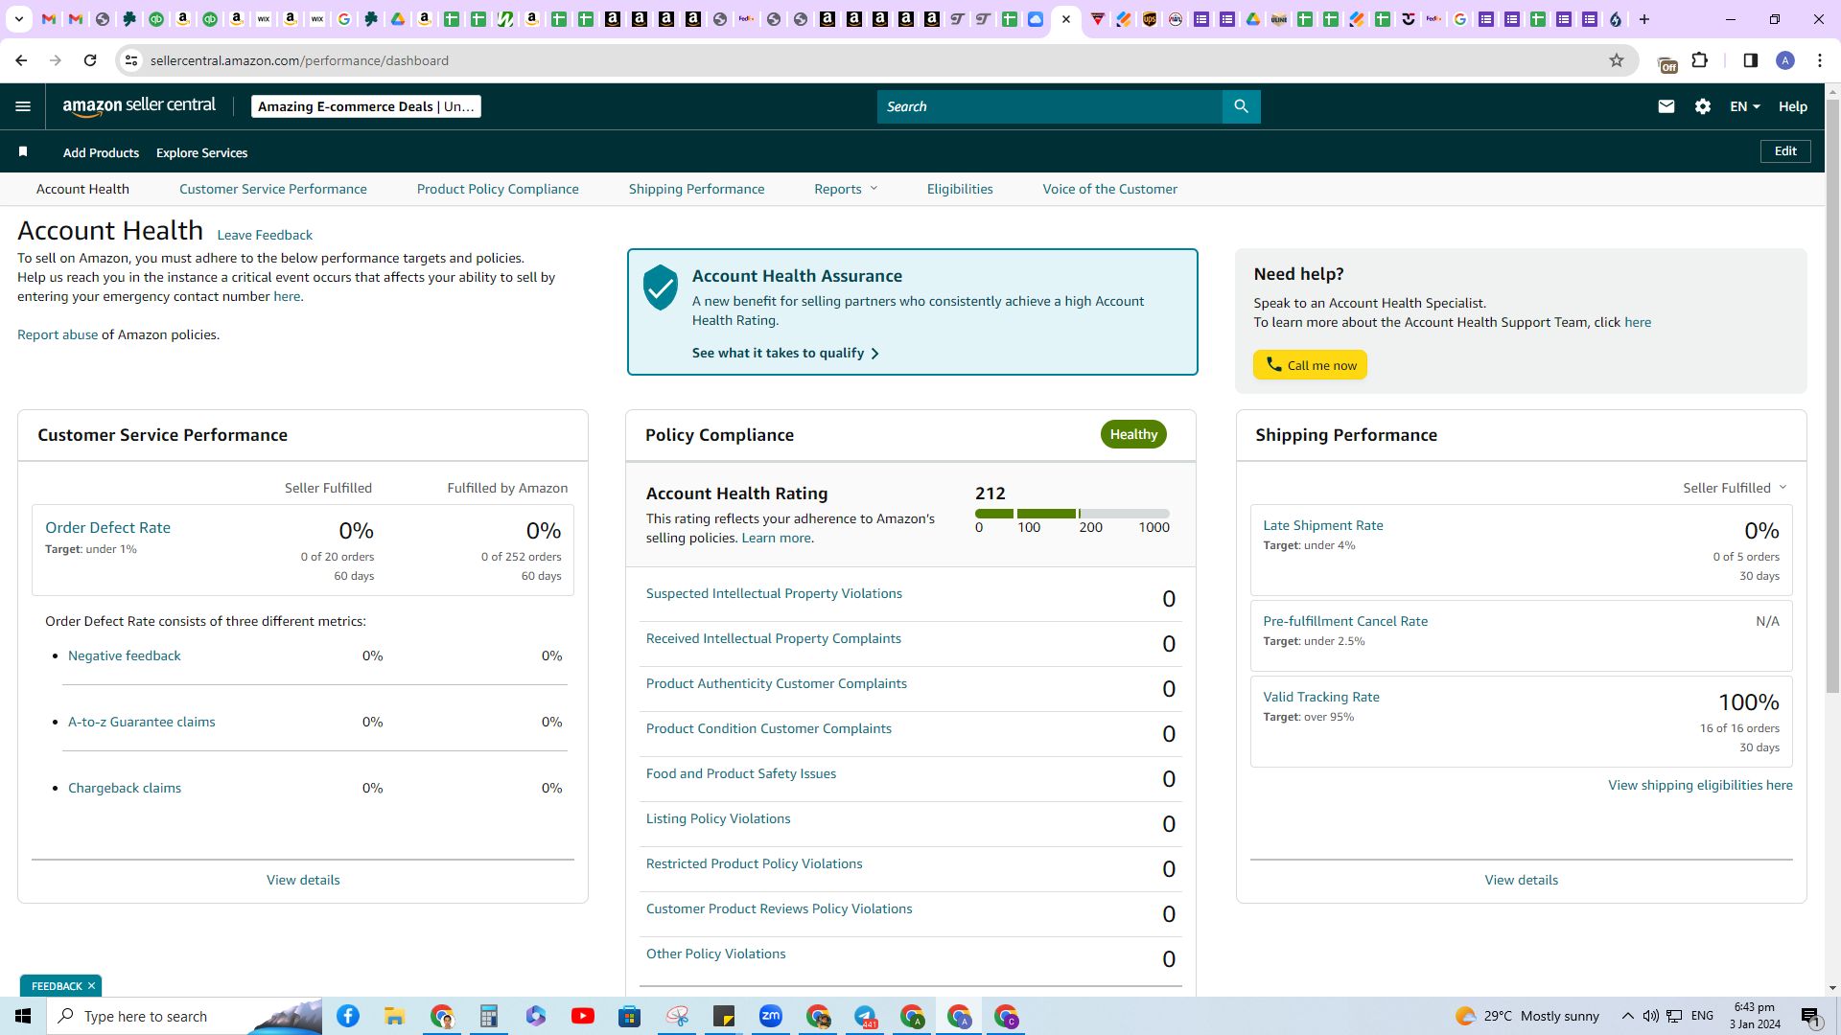Open the Chrome profile avatar
This screenshot has height=1035, width=1841.
(1785, 60)
